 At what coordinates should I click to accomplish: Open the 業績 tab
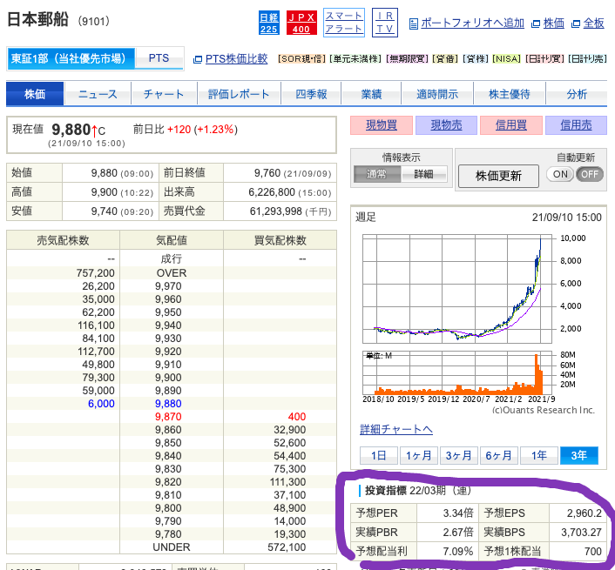pos(371,94)
